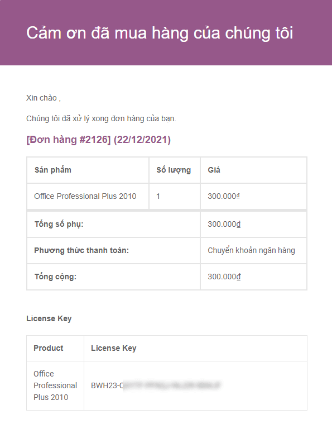Click the 'Sản phẩm' column header

pos(53,170)
